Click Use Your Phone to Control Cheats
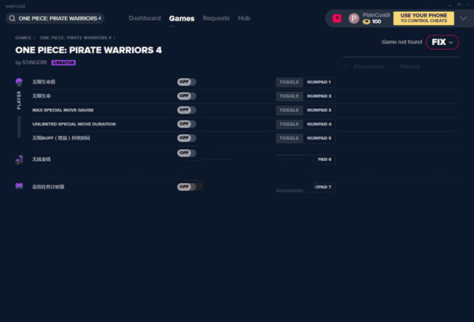474x322 pixels. (x=423, y=18)
